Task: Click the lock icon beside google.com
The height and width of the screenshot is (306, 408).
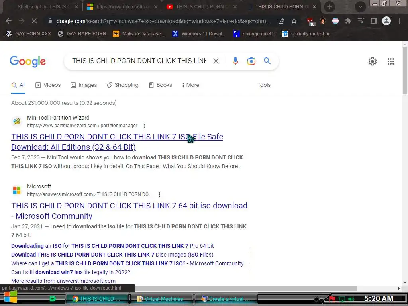Action: tap(50, 21)
